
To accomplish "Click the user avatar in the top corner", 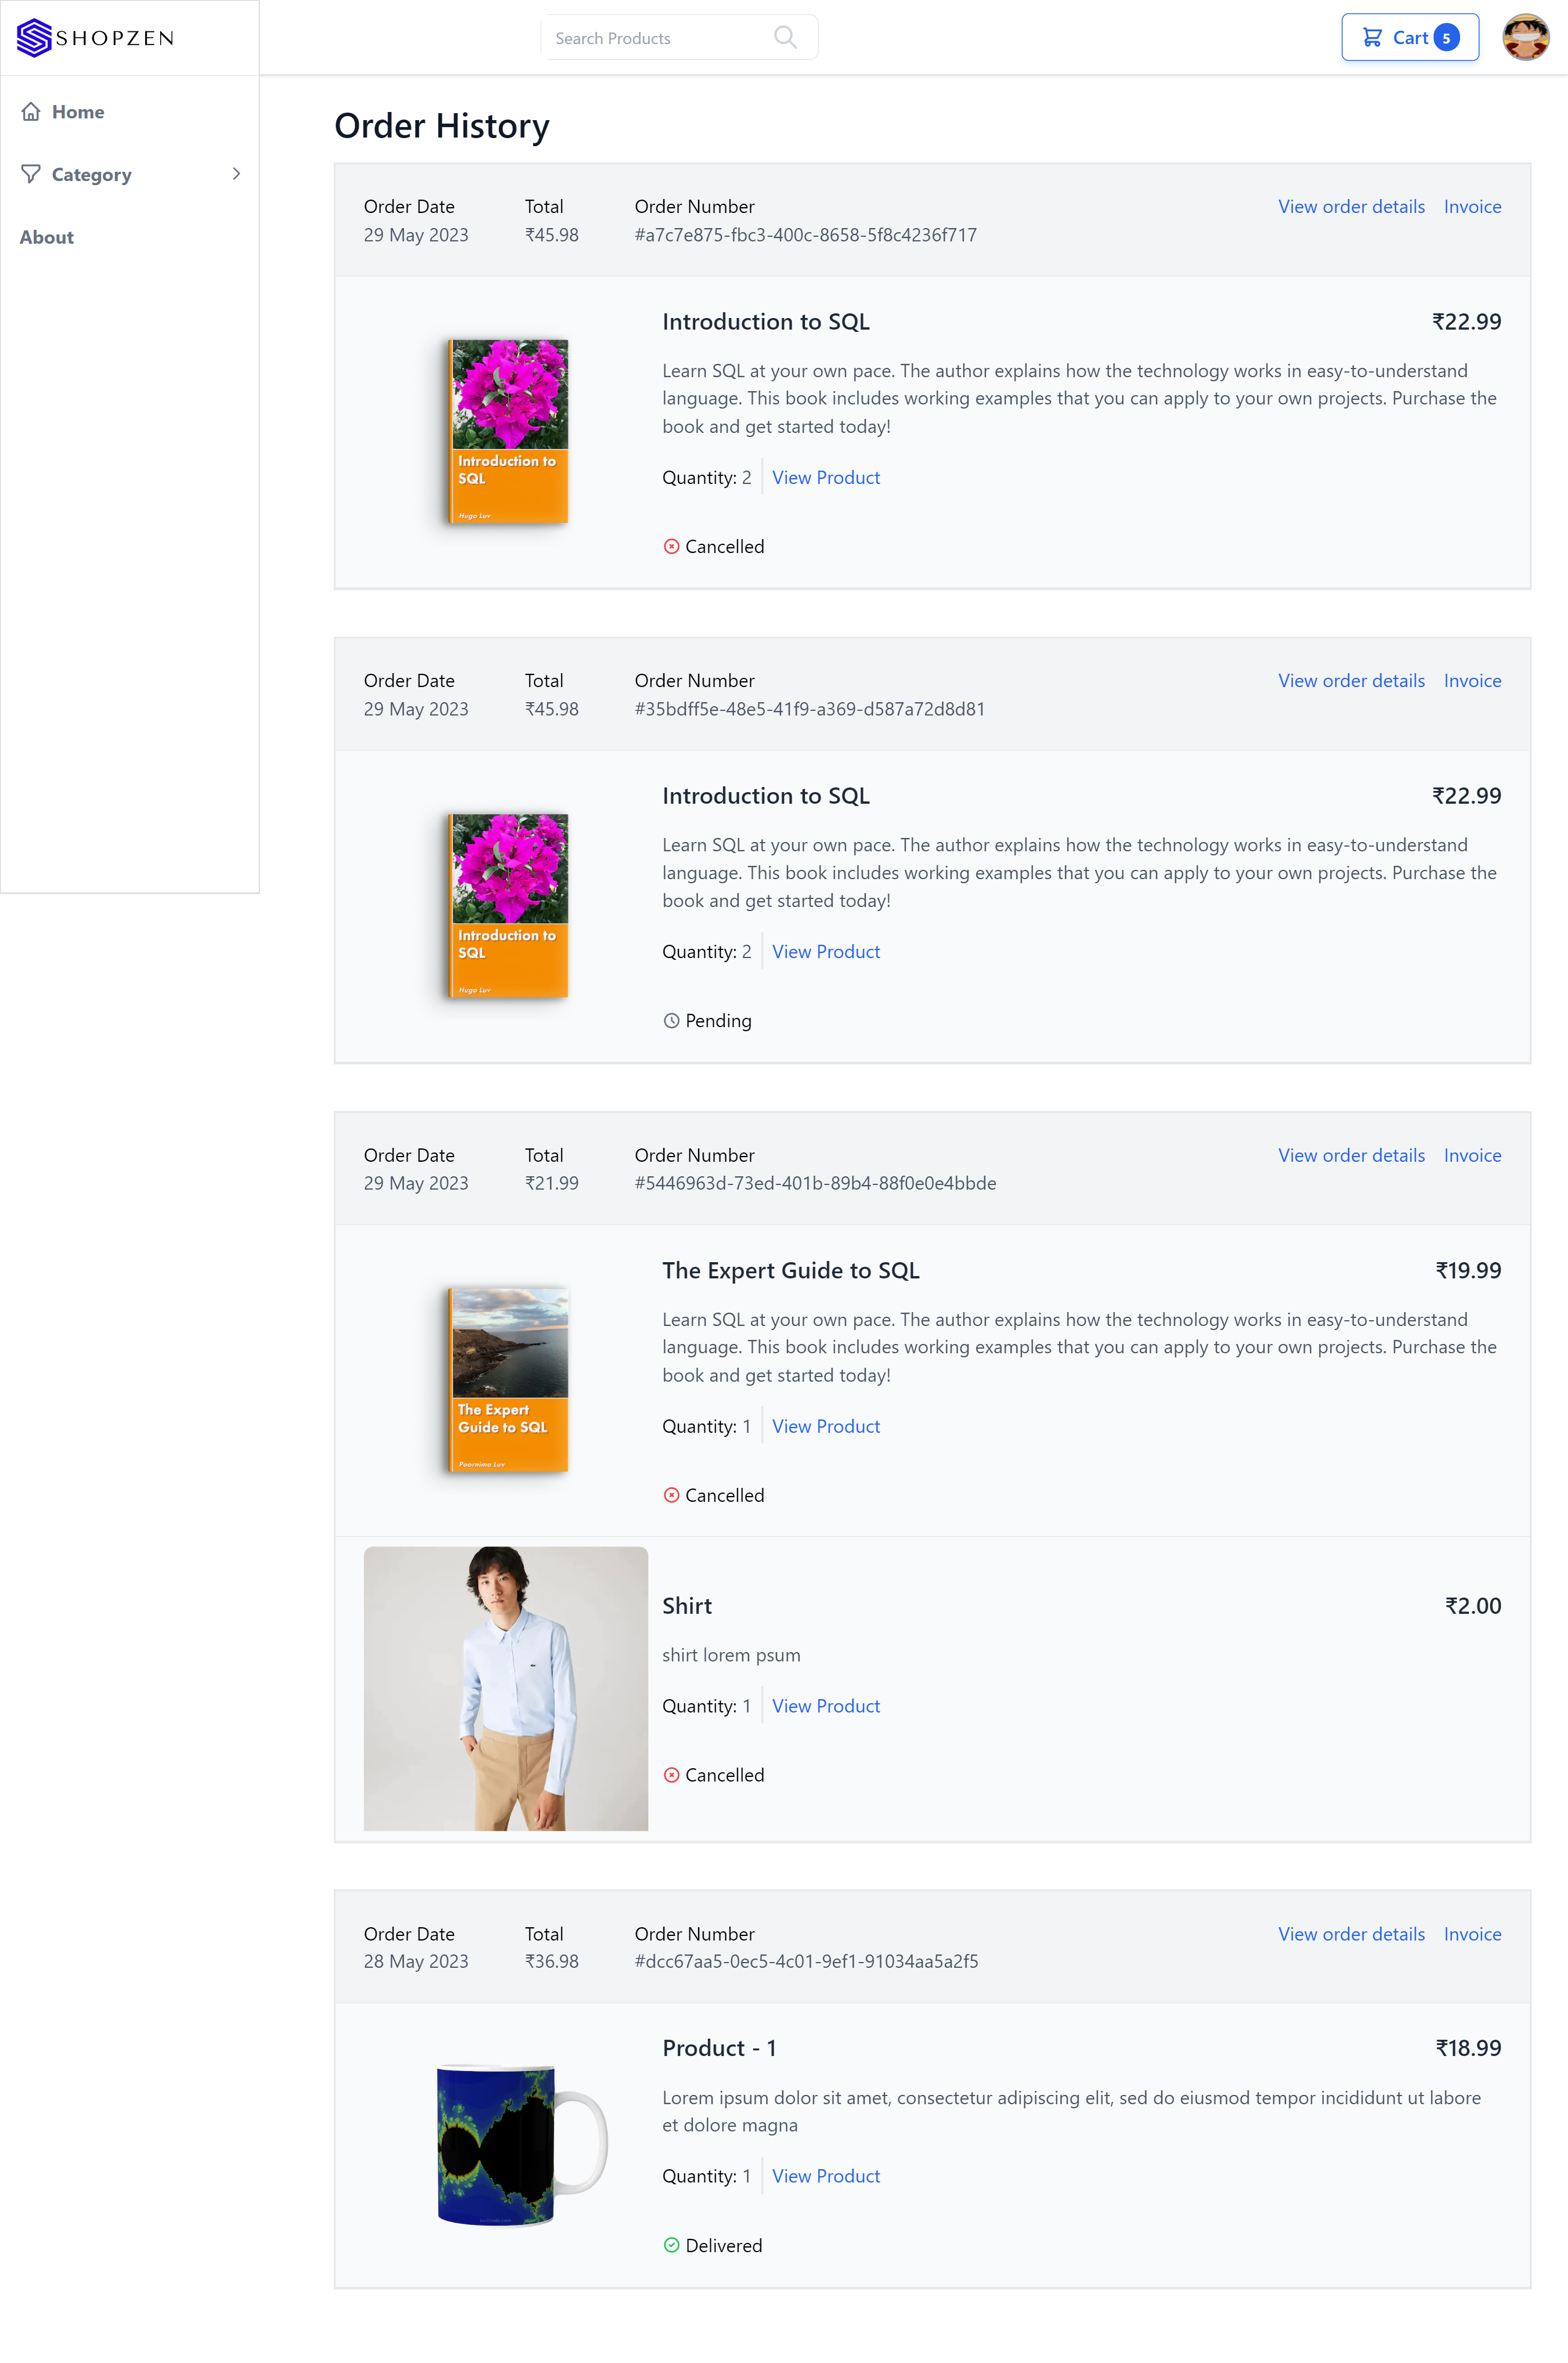I will pyautogui.click(x=1524, y=37).
